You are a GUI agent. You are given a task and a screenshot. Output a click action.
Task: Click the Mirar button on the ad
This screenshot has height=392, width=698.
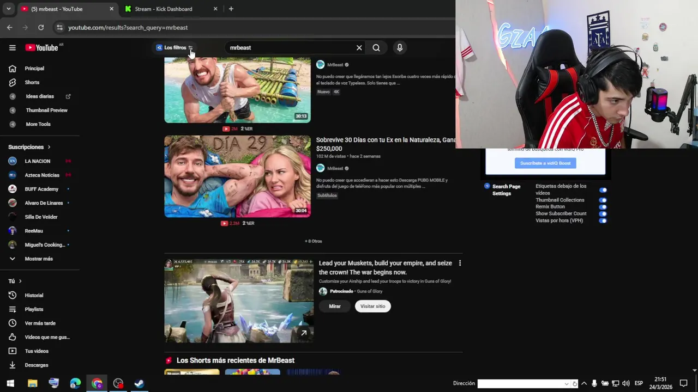[x=335, y=307]
